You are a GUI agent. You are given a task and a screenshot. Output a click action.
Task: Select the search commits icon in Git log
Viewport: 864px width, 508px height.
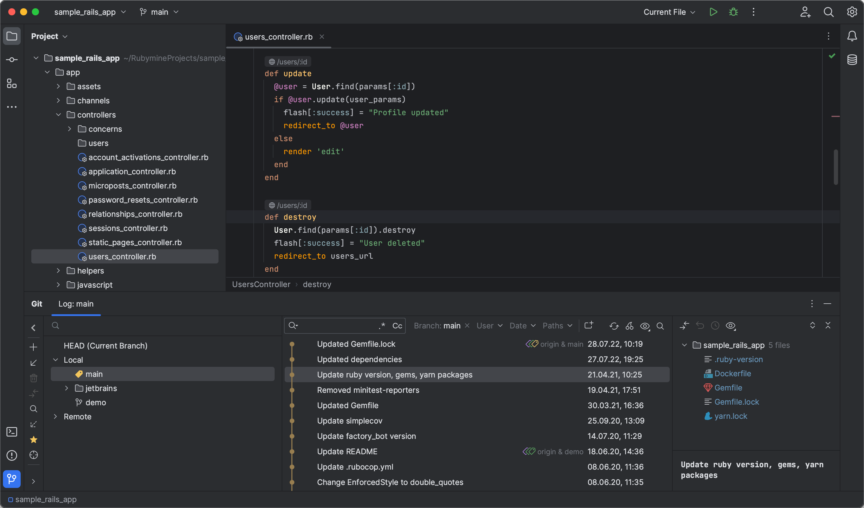(661, 326)
